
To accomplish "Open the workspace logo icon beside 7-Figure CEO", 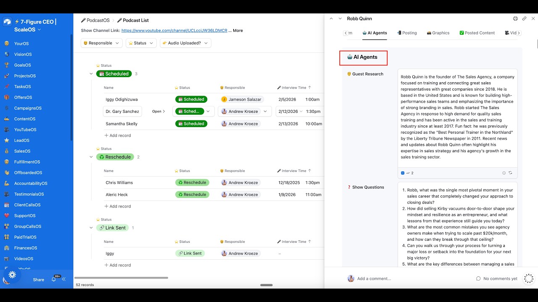I will coord(7,22).
